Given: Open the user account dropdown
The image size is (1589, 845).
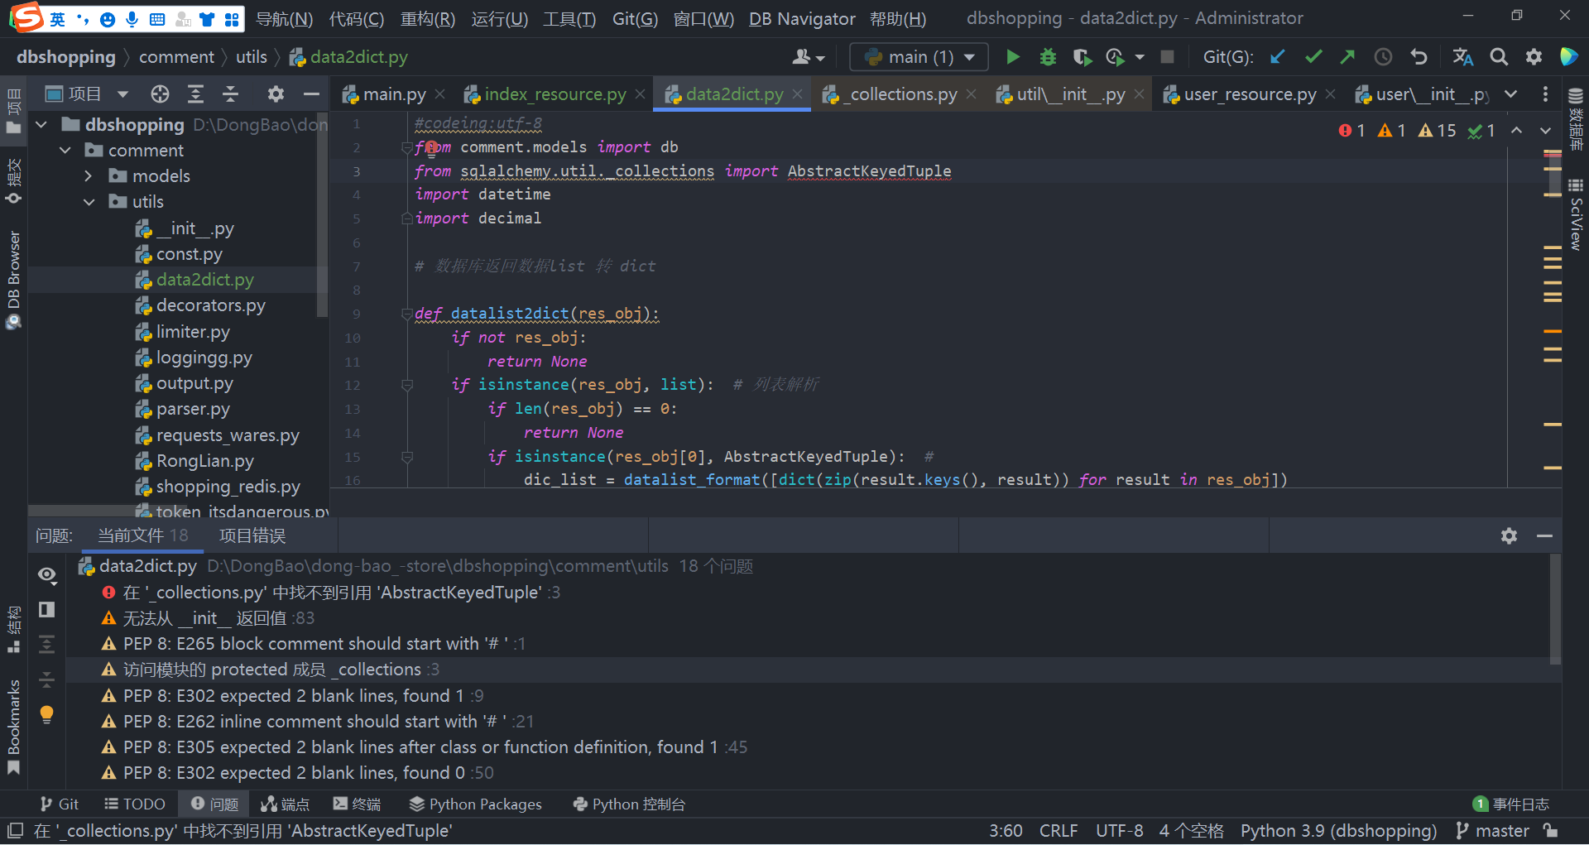Looking at the screenshot, I should click(x=809, y=57).
